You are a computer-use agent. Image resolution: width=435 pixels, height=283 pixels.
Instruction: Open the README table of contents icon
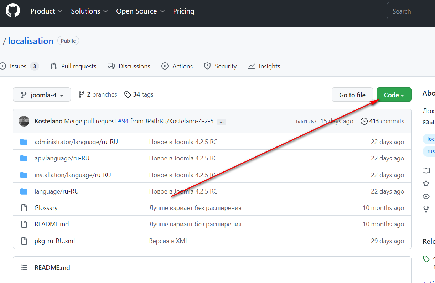(24, 267)
